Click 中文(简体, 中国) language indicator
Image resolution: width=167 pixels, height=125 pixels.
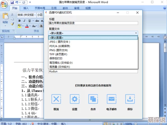47,124
